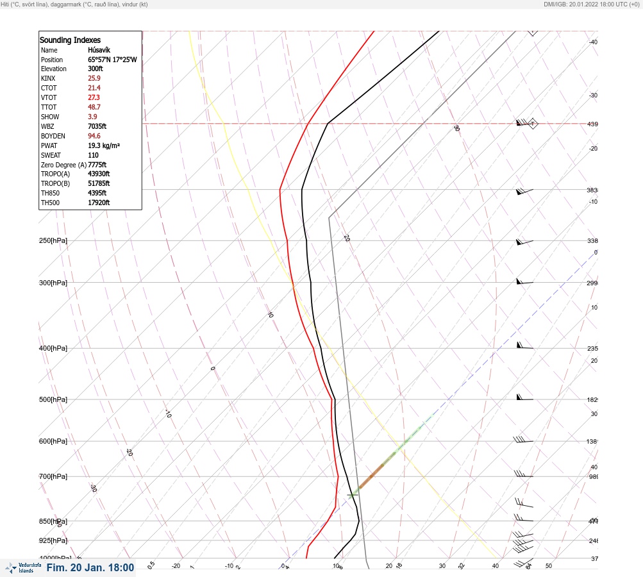
Task: Click the green cross marker on temperature curve
Action: pyautogui.click(x=353, y=495)
